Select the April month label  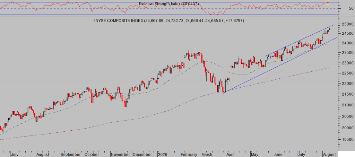[x=231, y=155]
